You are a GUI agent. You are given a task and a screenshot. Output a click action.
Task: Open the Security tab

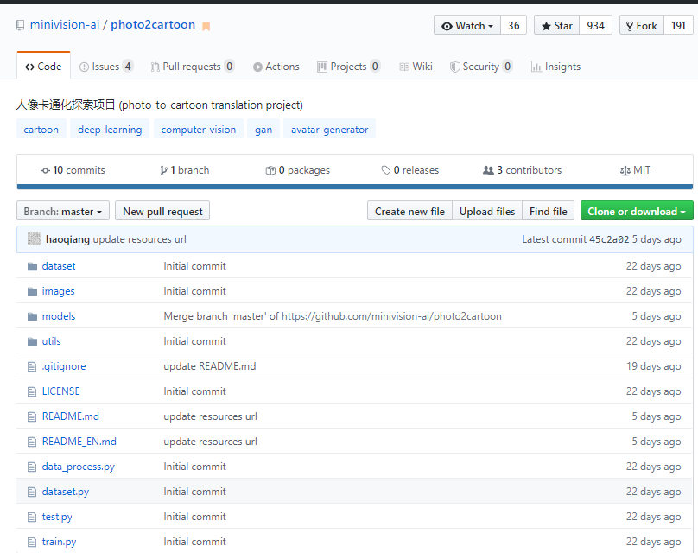click(x=481, y=67)
